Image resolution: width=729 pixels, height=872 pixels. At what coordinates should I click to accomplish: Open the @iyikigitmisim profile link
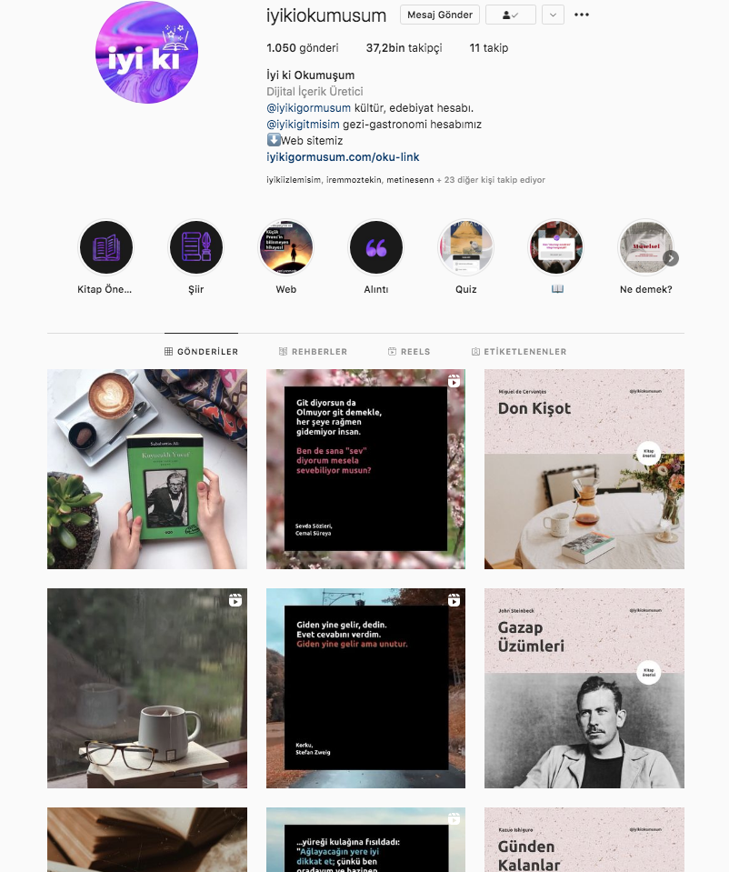pos(303,124)
